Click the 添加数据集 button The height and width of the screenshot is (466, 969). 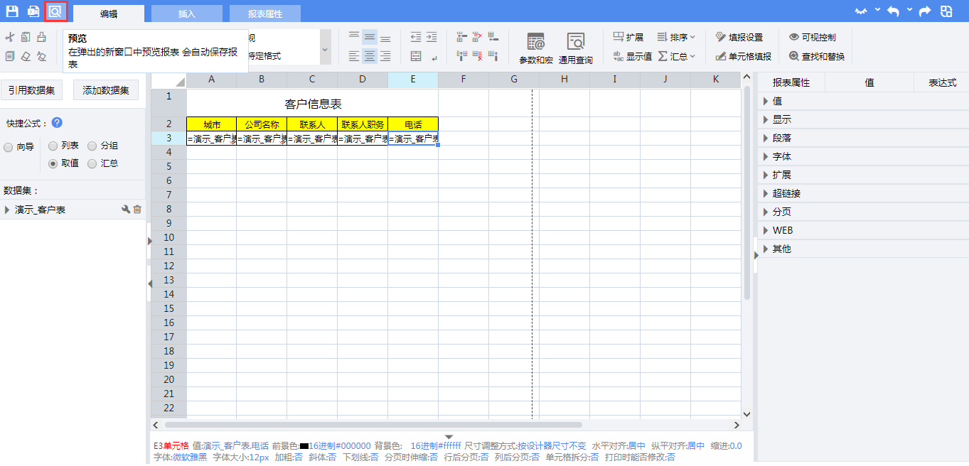point(106,90)
